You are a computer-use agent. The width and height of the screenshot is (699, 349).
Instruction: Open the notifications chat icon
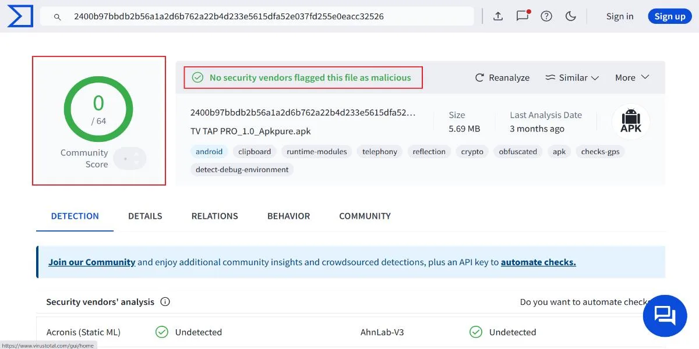[x=523, y=16]
